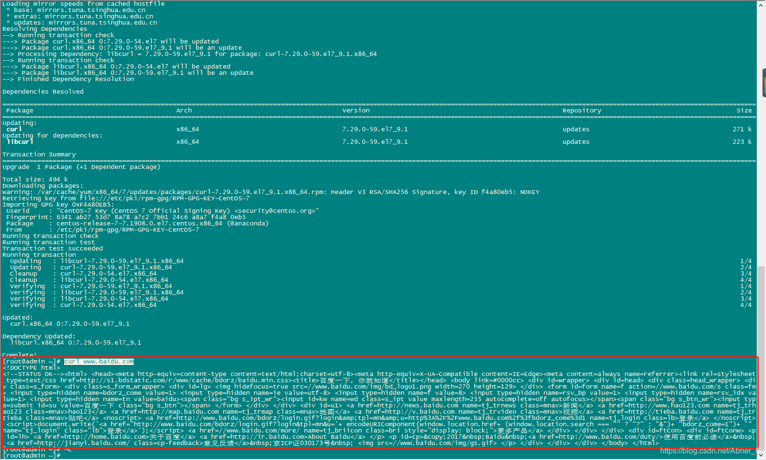Click the '271 k' size value
This screenshot has width=766, height=460.
tap(742, 129)
